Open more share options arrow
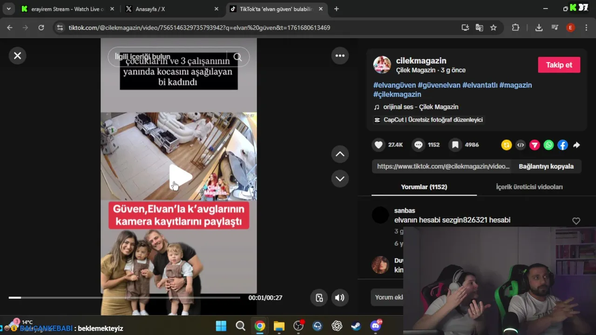596x335 pixels. (x=576, y=145)
